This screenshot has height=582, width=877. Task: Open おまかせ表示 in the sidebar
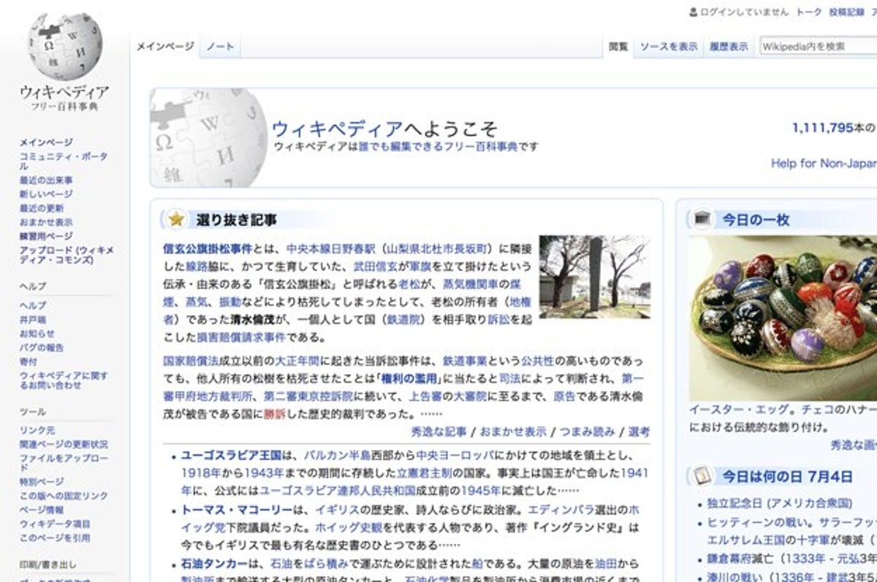pyautogui.click(x=45, y=221)
